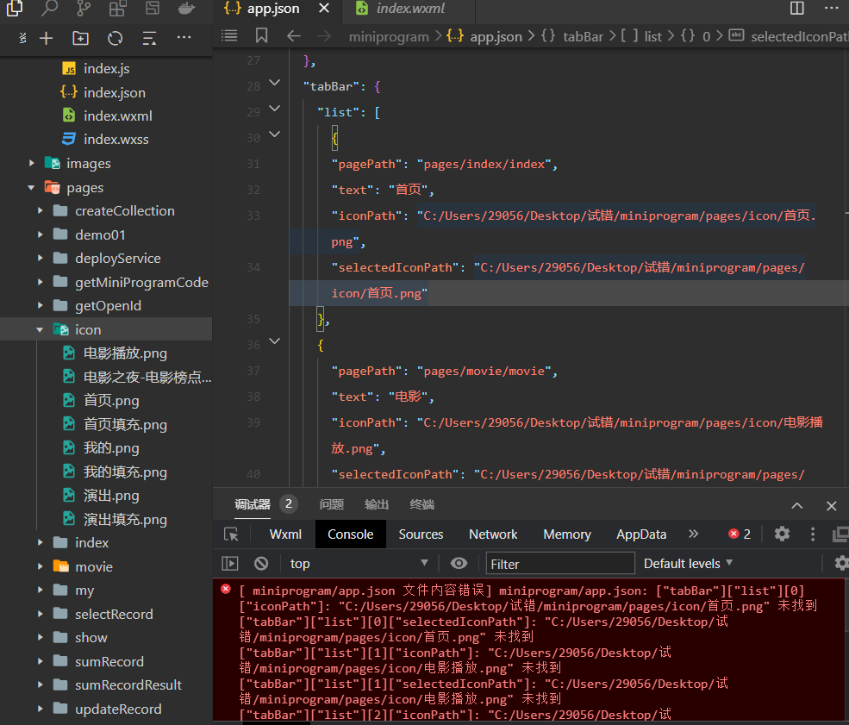
Task: Open Default levels dropdown
Action: pos(688,564)
